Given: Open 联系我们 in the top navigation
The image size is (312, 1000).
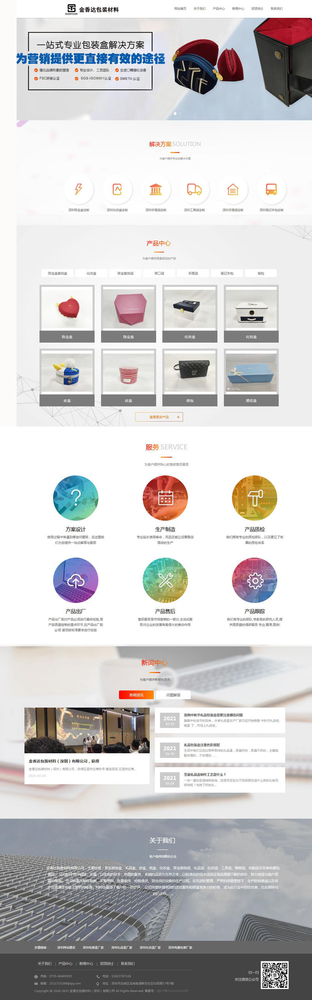Looking at the screenshot, I should pyautogui.click(x=276, y=8).
